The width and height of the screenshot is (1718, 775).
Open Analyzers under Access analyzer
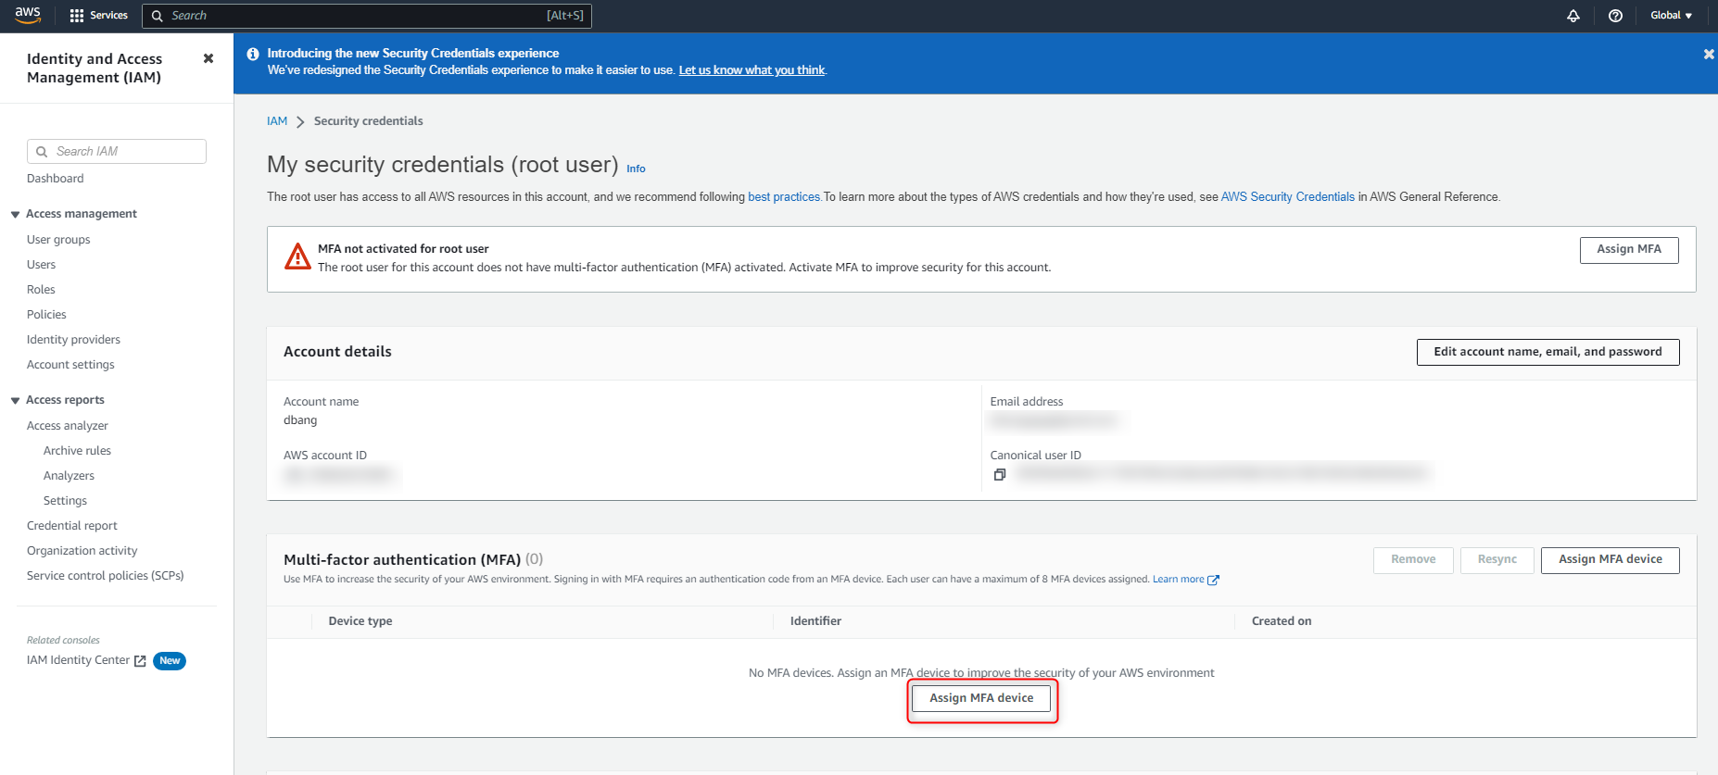tap(69, 476)
